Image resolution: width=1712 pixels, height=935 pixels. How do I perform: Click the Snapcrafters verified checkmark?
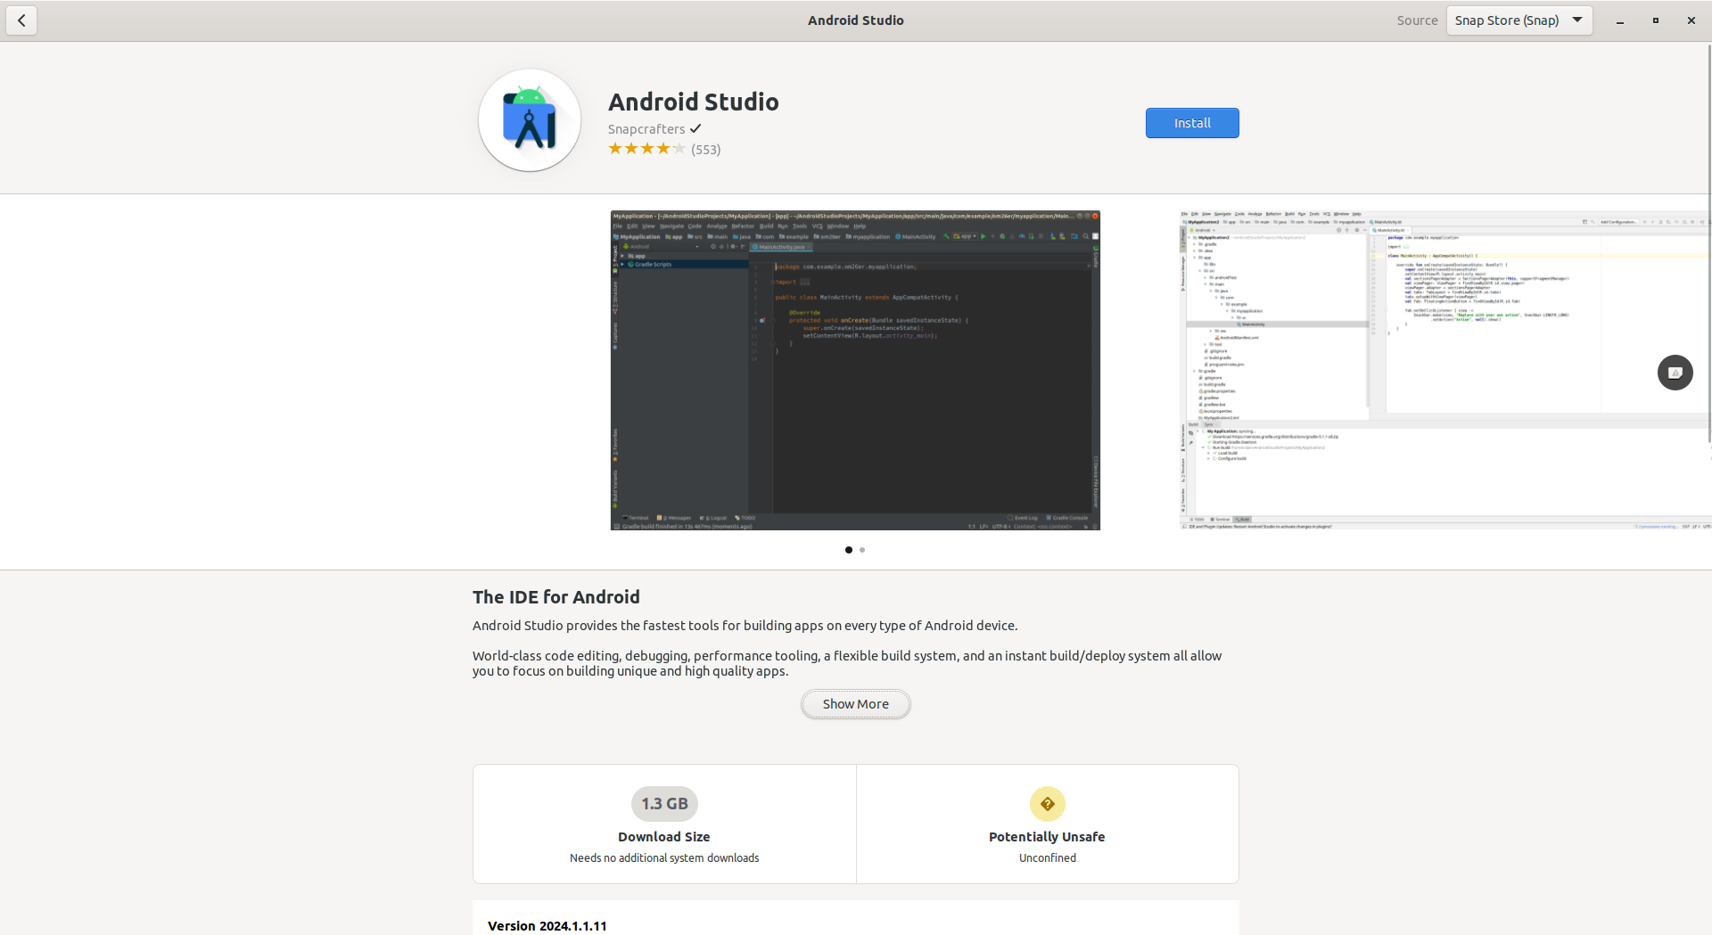coord(695,128)
